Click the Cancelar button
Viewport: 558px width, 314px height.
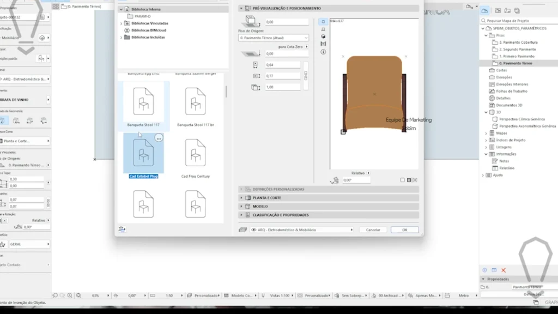(373, 230)
